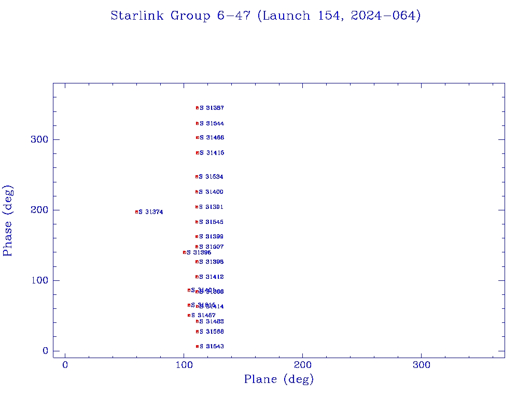
Task: Click the Starlink Group 6-47 chart title
Action: point(265,16)
